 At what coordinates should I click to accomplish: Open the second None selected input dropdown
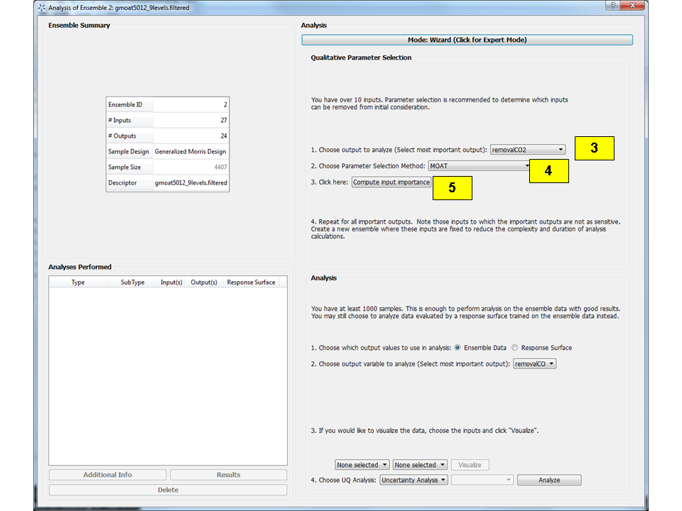419,465
